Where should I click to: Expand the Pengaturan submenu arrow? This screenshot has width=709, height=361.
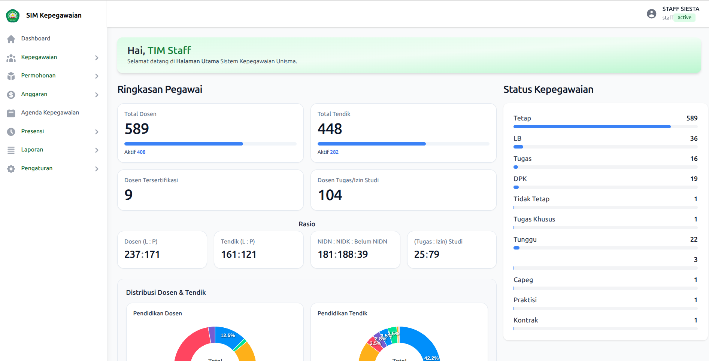pos(97,169)
